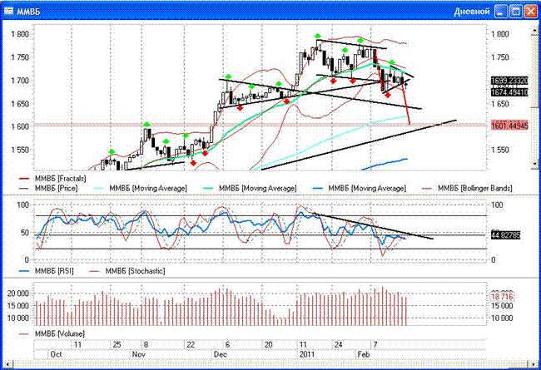Select the MMBB [Stochastic] legend entry
Viewport: 541px width, 370px height.
click(127, 271)
